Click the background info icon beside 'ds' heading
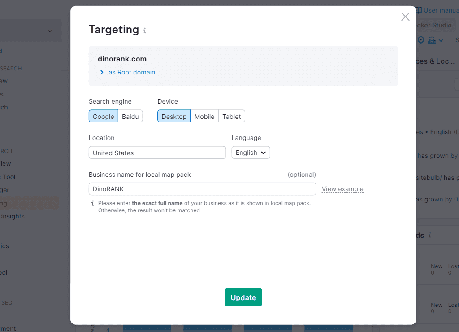 pos(430,235)
